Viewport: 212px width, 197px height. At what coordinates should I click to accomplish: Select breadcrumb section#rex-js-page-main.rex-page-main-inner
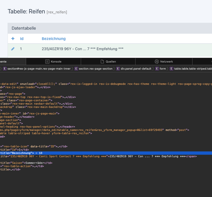tap(37, 69)
